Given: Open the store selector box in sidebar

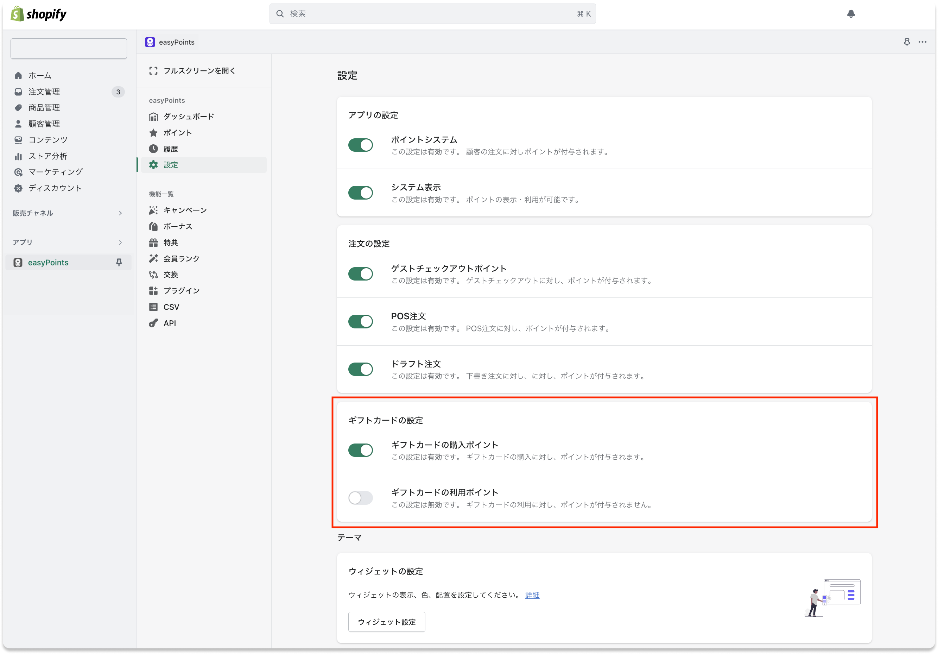Looking at the screenshot, I should (69, 49).
